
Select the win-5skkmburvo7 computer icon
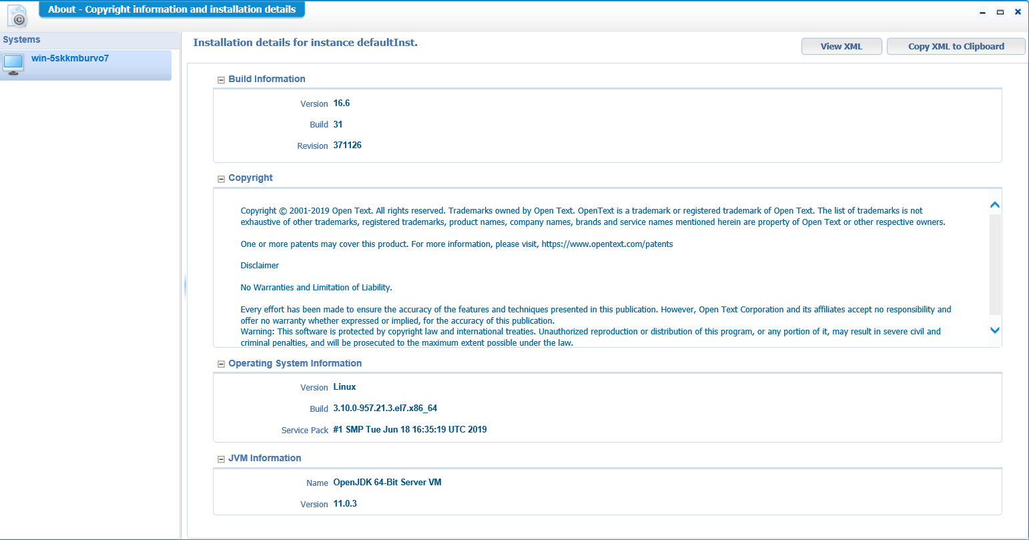13,64
